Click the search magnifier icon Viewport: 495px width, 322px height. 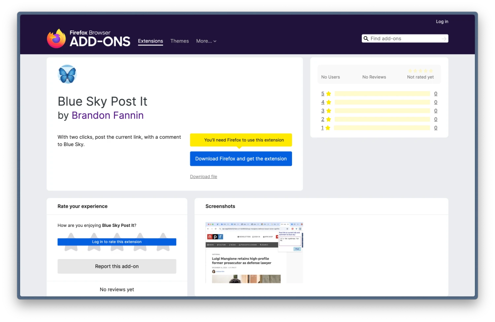click(x=366, y=39)
